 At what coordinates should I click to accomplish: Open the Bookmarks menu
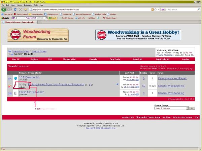click(28, 5)
